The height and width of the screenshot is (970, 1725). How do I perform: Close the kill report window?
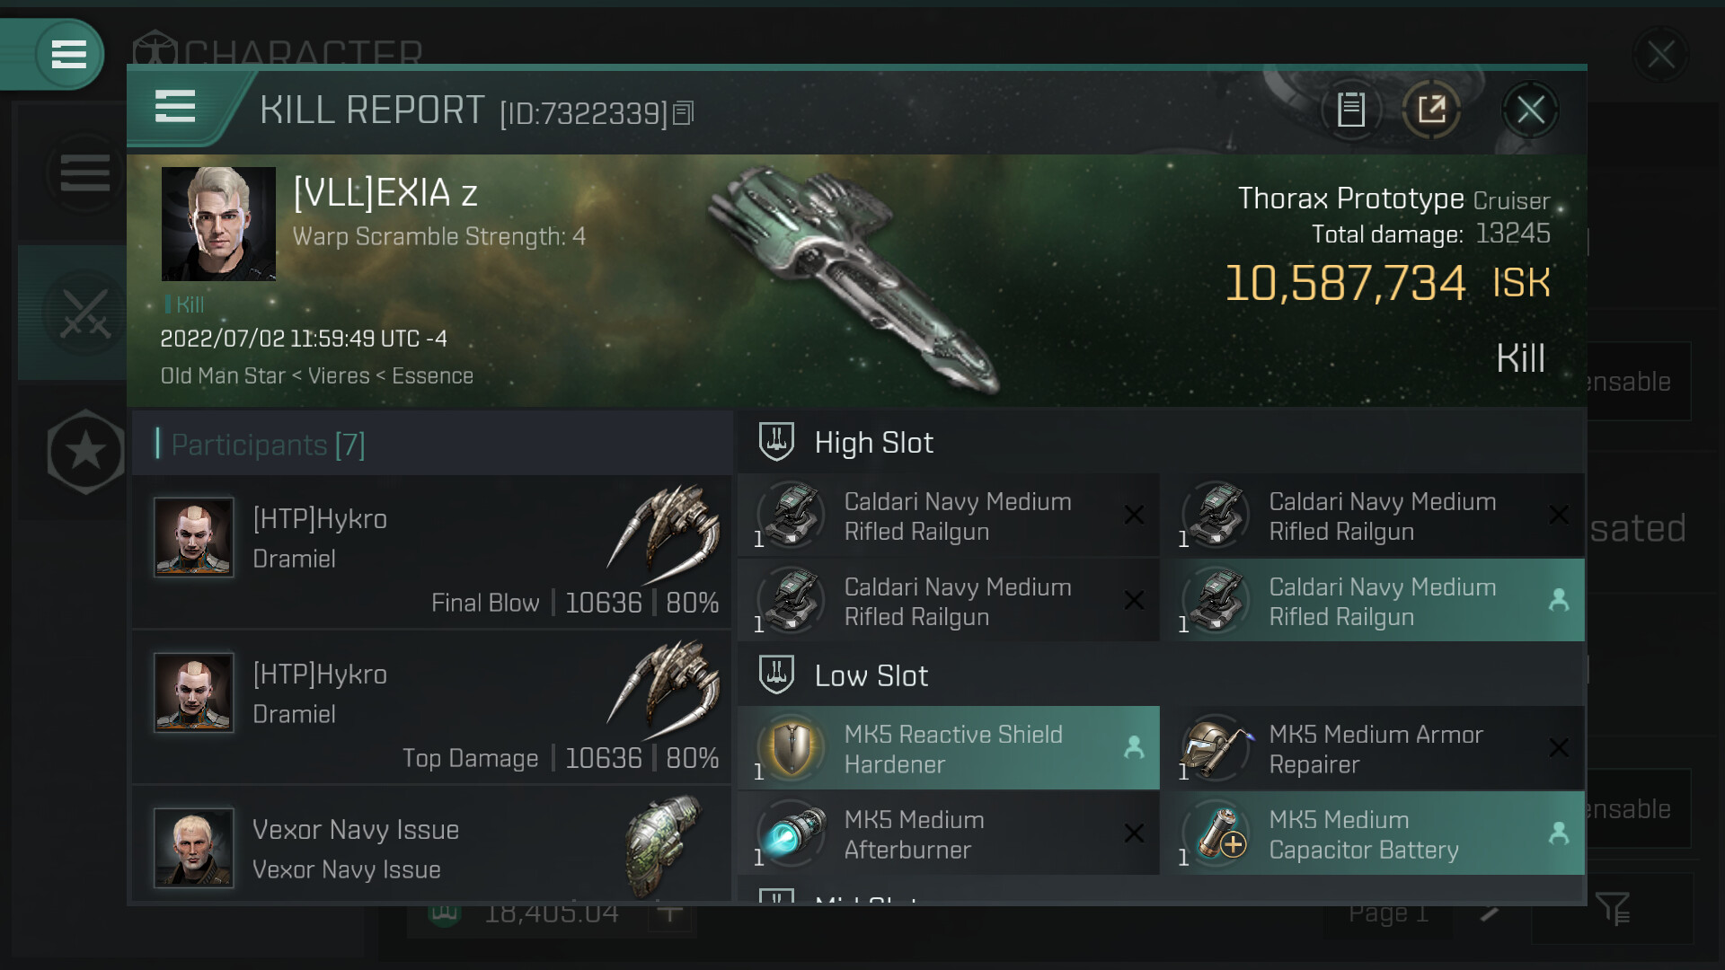(x=1530, y=110)
